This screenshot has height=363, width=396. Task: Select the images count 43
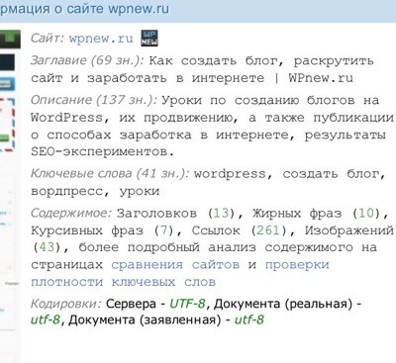pos(47,247)
